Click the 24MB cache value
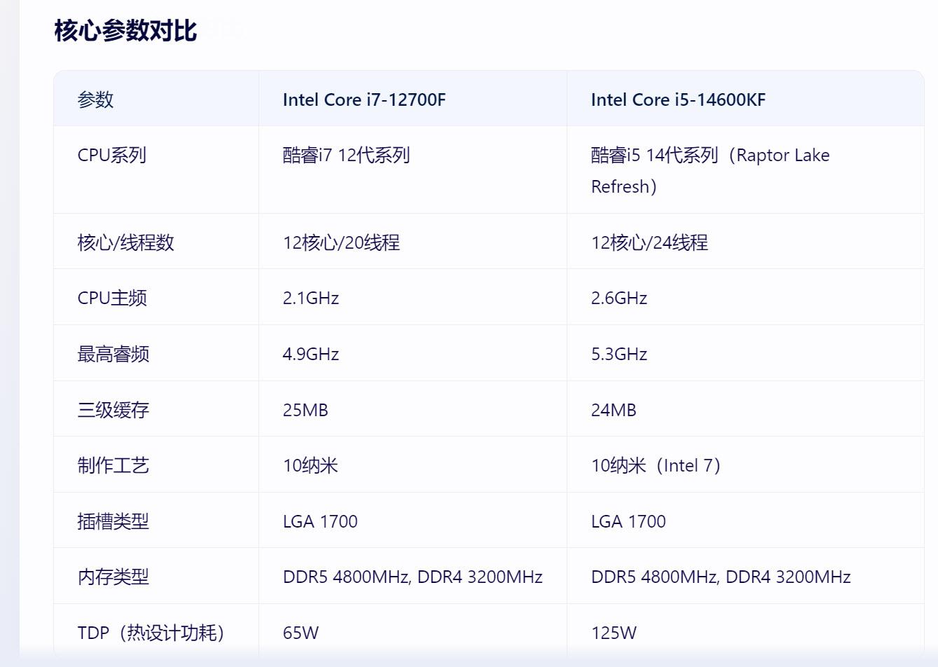938x667 pixels. 614,410
